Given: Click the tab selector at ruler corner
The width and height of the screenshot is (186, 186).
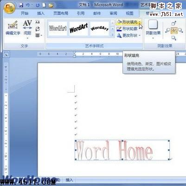Looking at the screenshot, I should (x=6, y=54).
